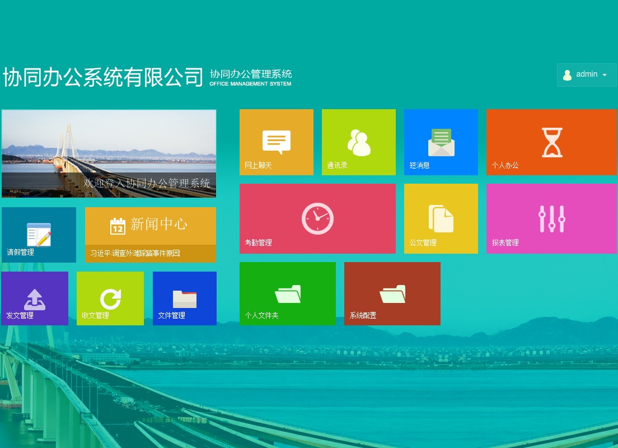This screenshot has width=618, height=448.
Task: Click the 请假管理 notepad pencil icon
Action: 39,234
